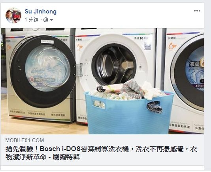Click the globe public audience icon
This screenshot has height=172, width=211.
click(x=46, y=20)
